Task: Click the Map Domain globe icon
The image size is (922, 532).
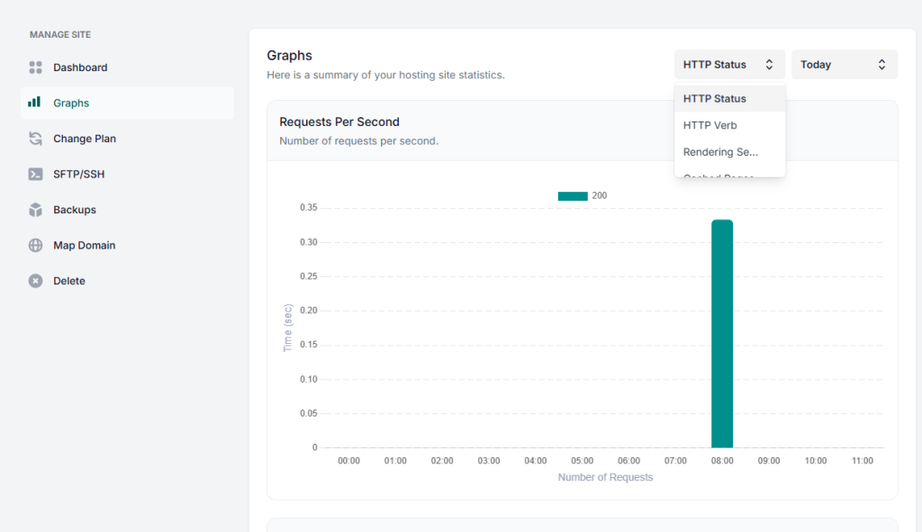Action: tap(35, 245)
